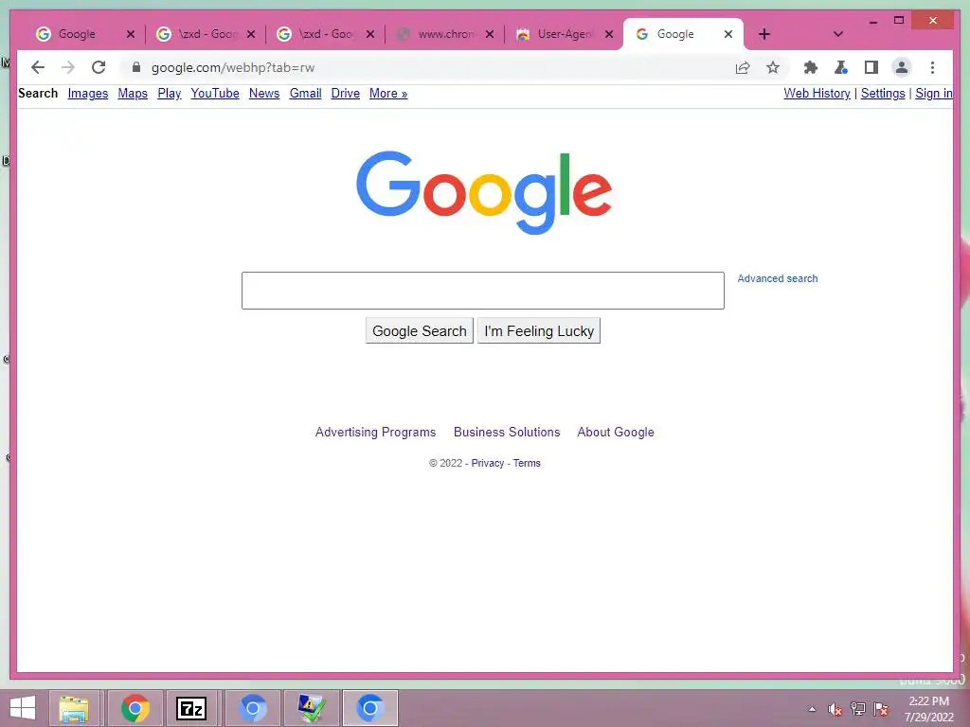
Task: Open the News link
Action: tap(264, 94)
